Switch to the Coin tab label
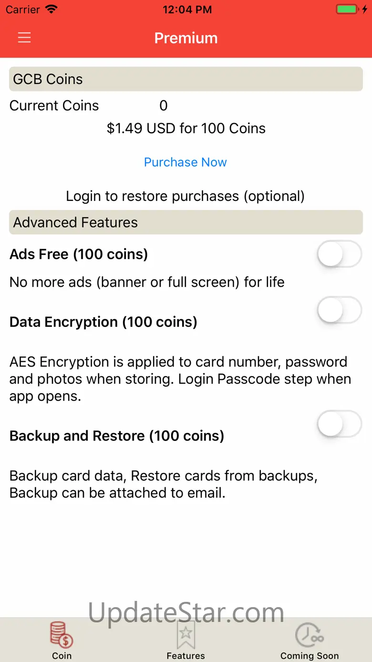 [62, 655]
